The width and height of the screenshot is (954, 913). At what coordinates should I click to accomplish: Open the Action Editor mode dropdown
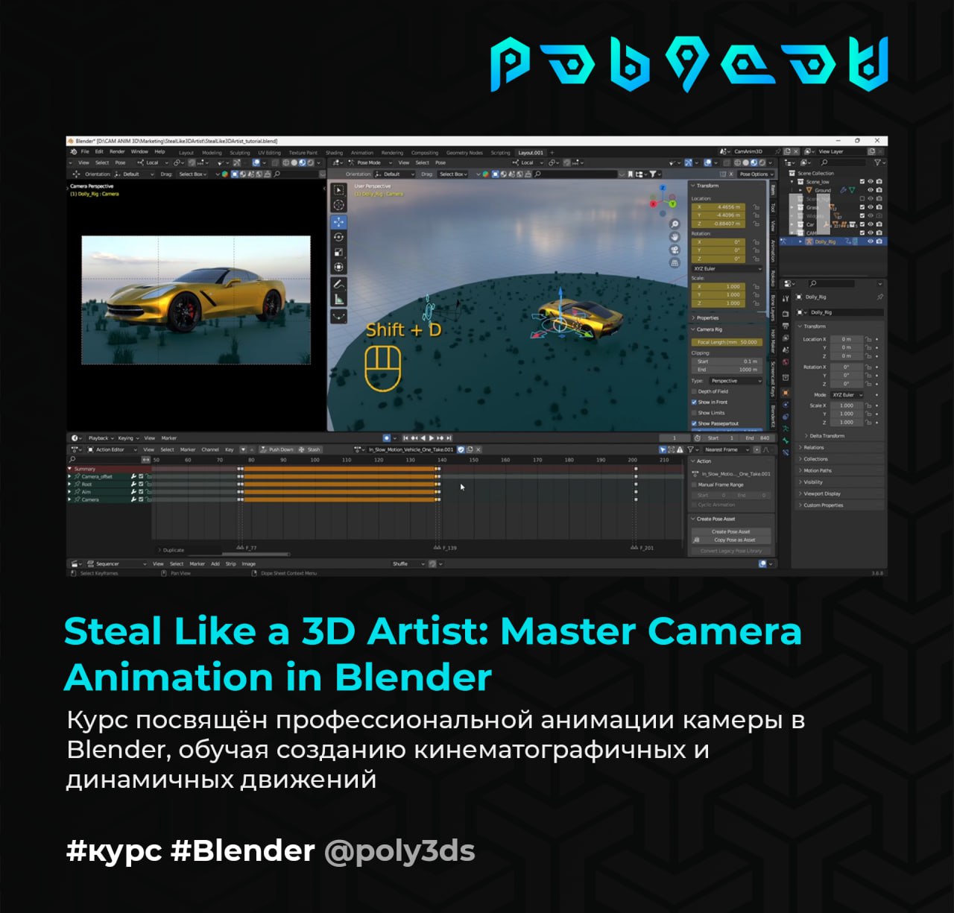[x=112, y=449]
